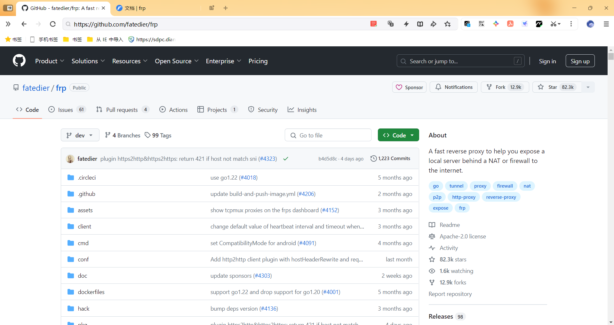Click the reverse-proxy topic tag
614x325 pixels.
(x=501, y=197)
